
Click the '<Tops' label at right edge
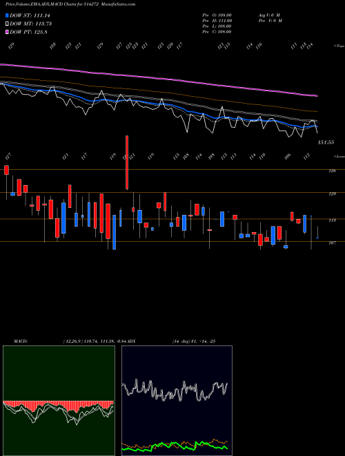pyautogui.click(x=339, y=46)
